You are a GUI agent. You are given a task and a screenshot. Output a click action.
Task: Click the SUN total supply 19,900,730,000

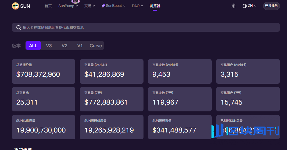(x=41, y=130)
